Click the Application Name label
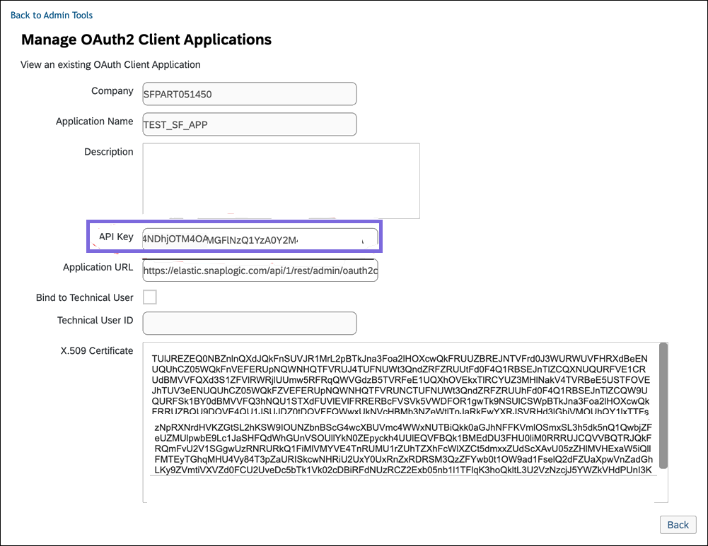This screenshot has width=708, height=546. [94, 121]
